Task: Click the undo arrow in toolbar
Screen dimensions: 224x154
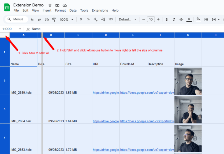Action: (32, 20)
